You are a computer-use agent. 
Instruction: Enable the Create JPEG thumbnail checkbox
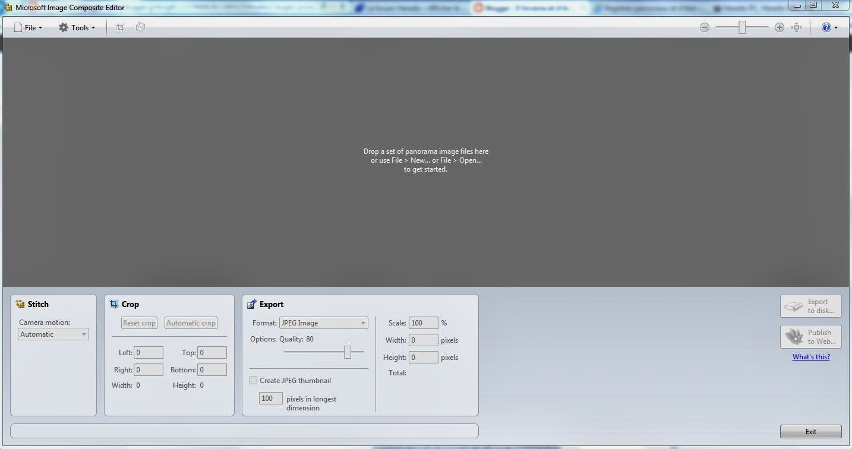[x=253, y=380]
